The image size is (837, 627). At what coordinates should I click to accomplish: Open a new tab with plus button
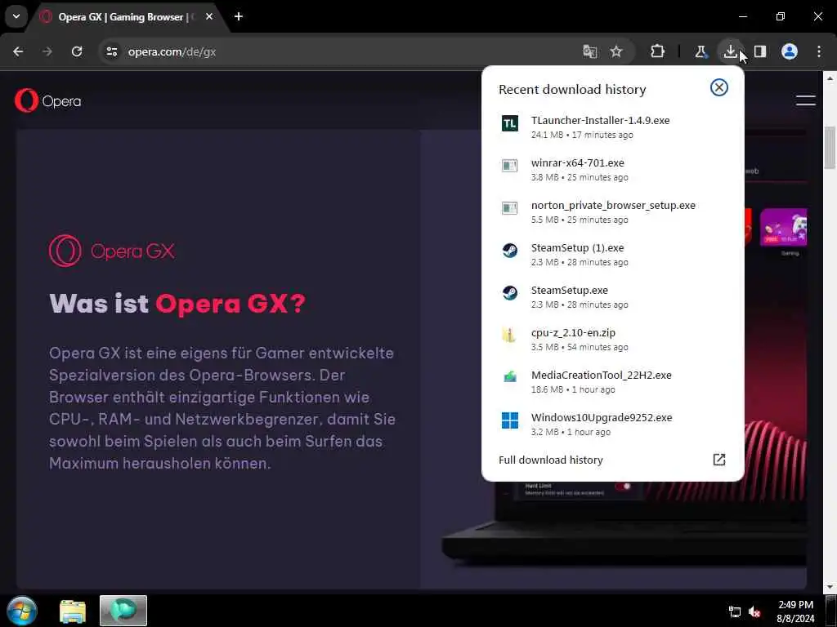point(239,16)
